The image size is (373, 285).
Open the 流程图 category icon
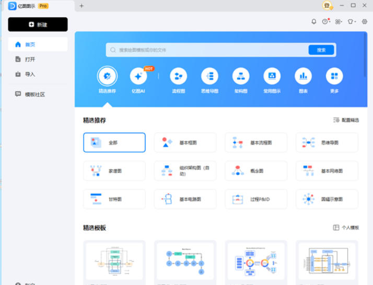pos(179,77)
